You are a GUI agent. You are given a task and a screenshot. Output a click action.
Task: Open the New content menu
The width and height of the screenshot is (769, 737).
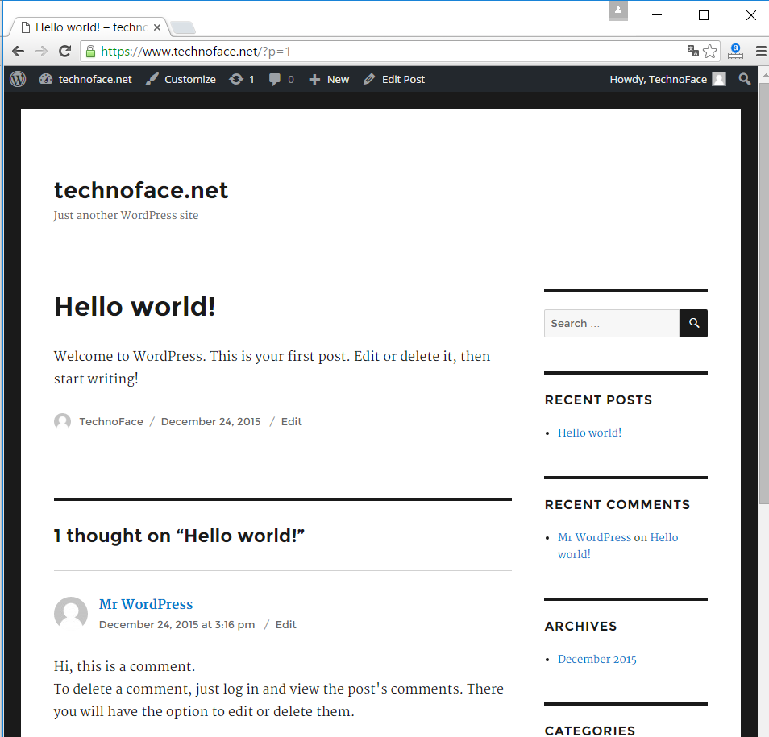pyautogui.click(x=329, y=79)
